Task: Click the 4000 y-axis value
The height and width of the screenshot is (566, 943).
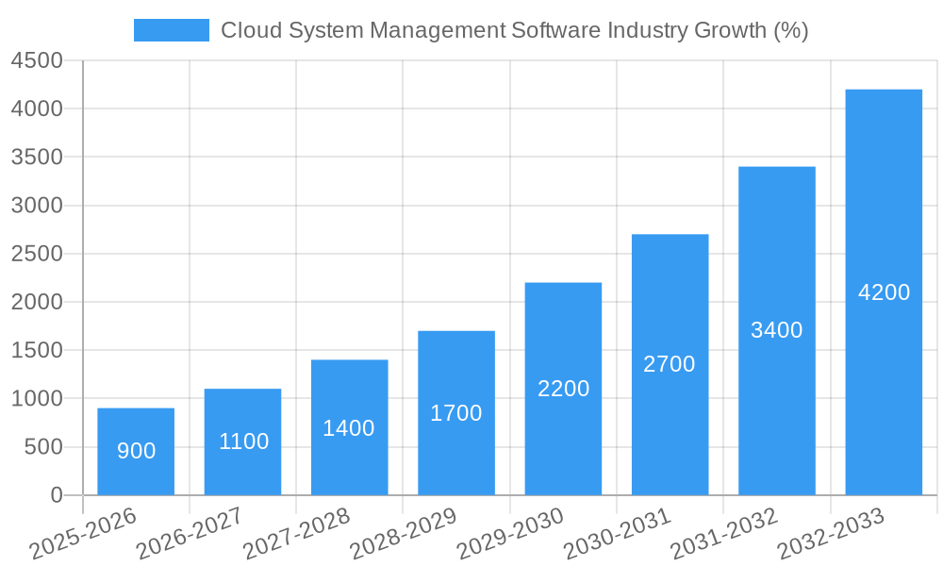Action: pyautogui.click(x=37, y=108)
